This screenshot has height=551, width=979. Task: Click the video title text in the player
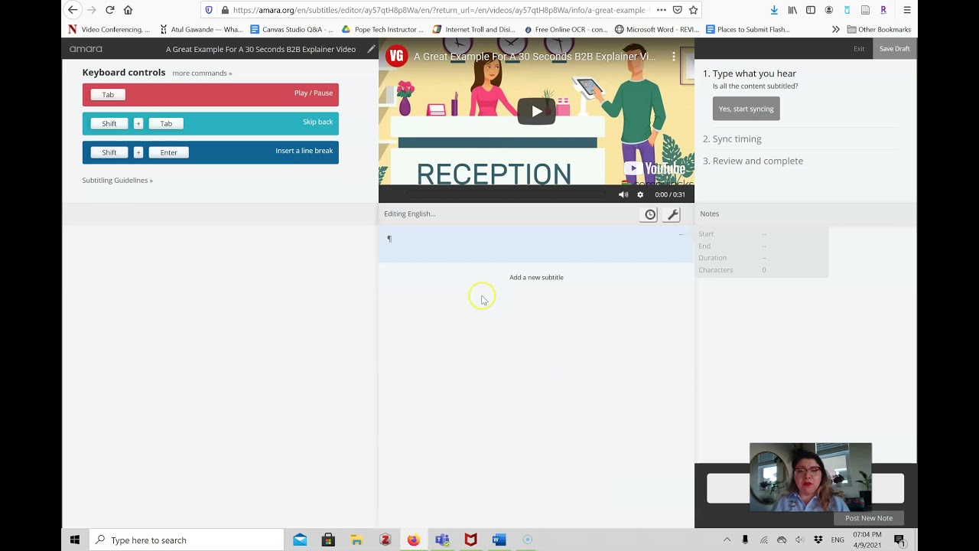[535, 57]
